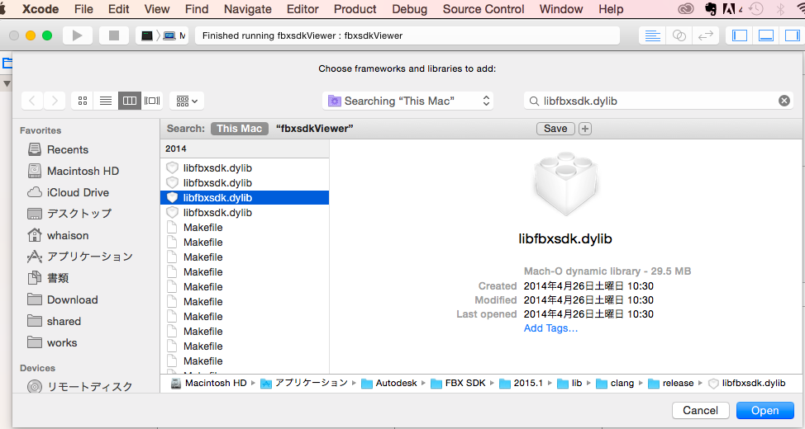The height and width of the screenshot is (429, 805).
Task: Limit search scope to fbxsdkViewer
Action: (314, 129)
